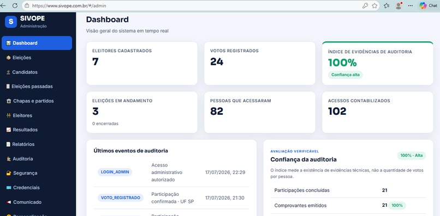Click the 100% badge beside Comprovantes emitidos
440x216 pixels.
[x=397, y=205]
